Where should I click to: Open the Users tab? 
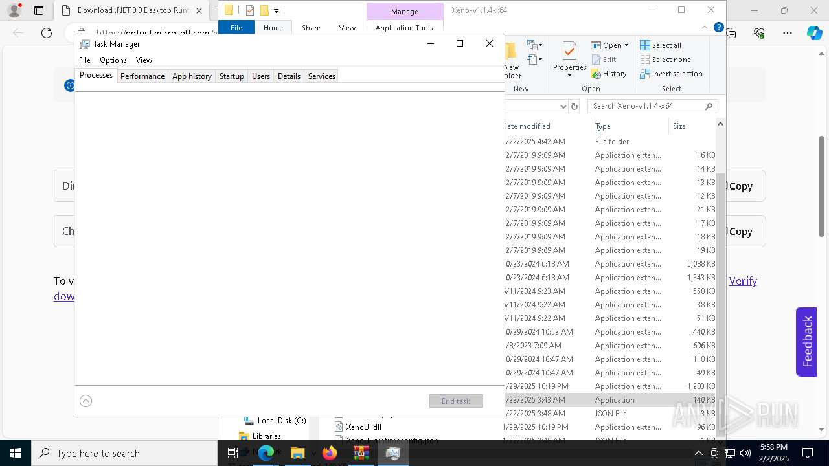pos(261,76)
